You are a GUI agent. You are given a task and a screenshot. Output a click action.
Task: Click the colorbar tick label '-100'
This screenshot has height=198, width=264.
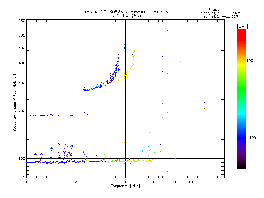coord(251,138)
